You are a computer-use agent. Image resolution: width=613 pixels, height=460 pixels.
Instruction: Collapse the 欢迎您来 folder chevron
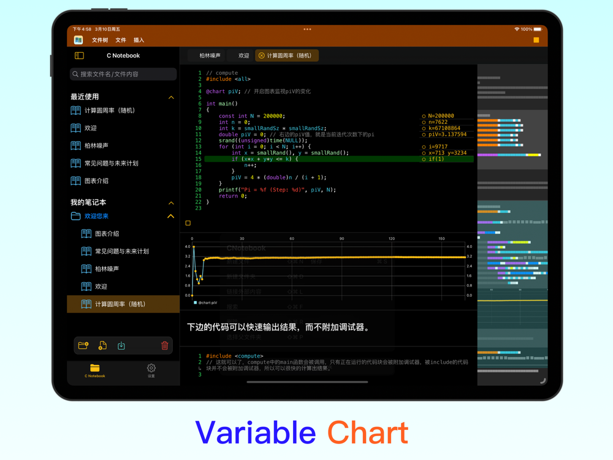coord(171,217)
